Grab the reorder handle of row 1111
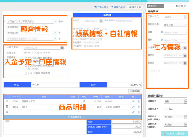The width and height of the screenshot is (189, 137). [7, 107]
